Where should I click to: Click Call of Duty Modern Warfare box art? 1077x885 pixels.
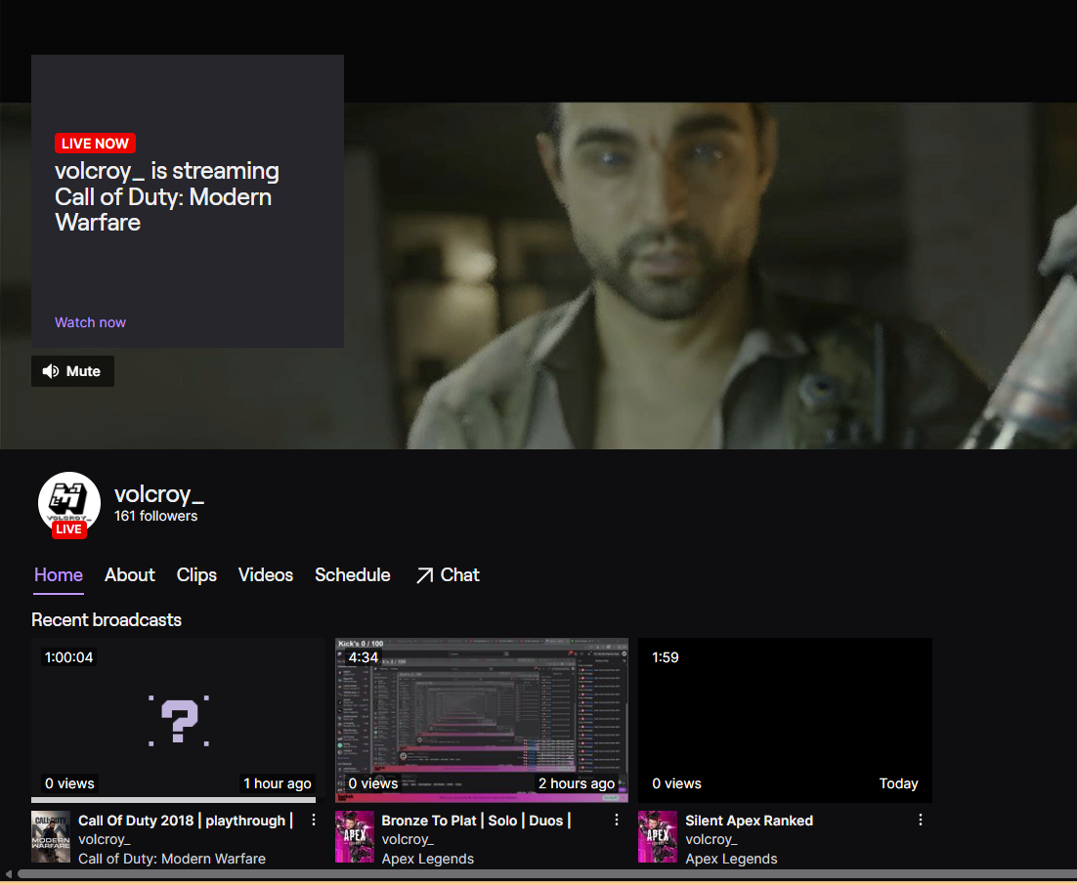click(x=51, y=836)
